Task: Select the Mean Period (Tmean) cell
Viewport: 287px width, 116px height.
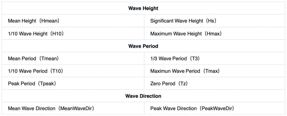Action: pos(33,59)
